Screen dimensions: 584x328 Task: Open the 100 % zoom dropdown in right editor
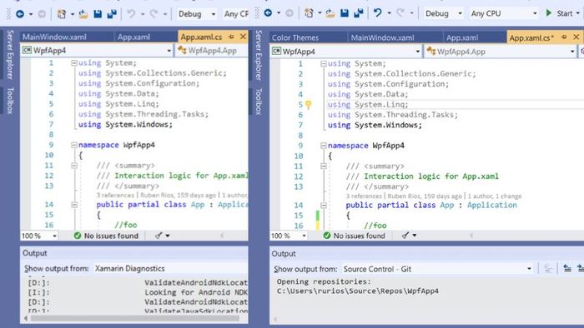pyautogui.click(x=289, y=236)
